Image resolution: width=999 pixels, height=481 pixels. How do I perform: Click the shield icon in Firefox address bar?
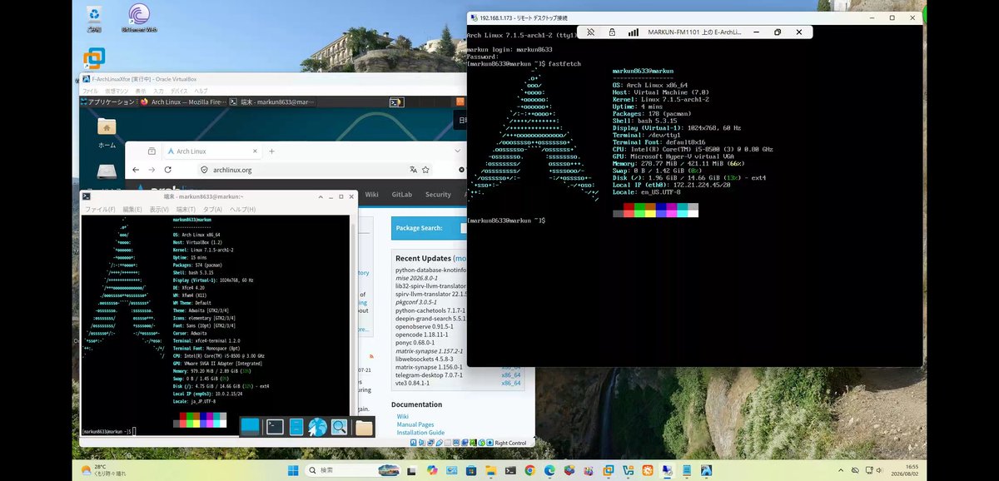(x=203, y=170)
